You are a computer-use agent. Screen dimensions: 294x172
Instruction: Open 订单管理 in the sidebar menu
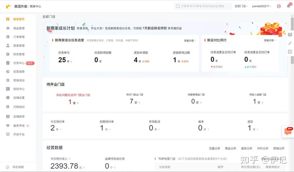coord(19,37)
